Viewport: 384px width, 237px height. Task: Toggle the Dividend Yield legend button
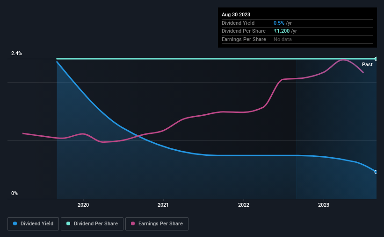[x=33, y=224]
